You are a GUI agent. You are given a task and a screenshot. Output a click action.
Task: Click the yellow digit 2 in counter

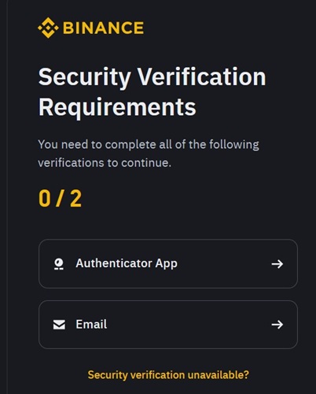(75, 199)
